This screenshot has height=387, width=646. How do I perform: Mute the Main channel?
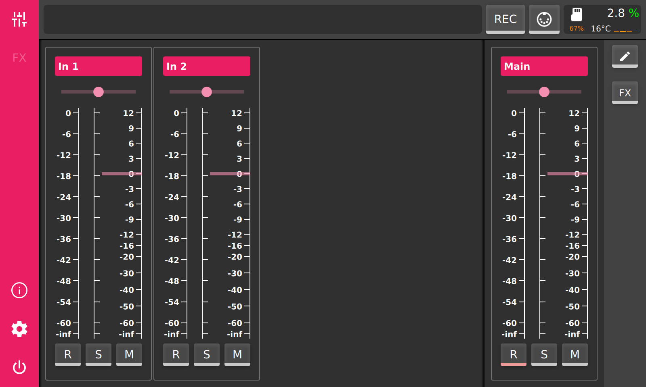(575, 354)
